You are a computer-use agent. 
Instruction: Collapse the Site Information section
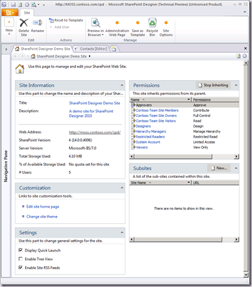coord(122,85)
